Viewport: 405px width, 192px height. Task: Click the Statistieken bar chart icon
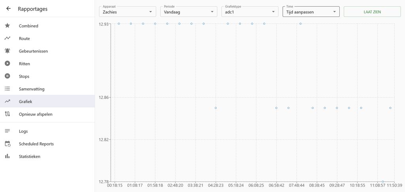point(8,157)
